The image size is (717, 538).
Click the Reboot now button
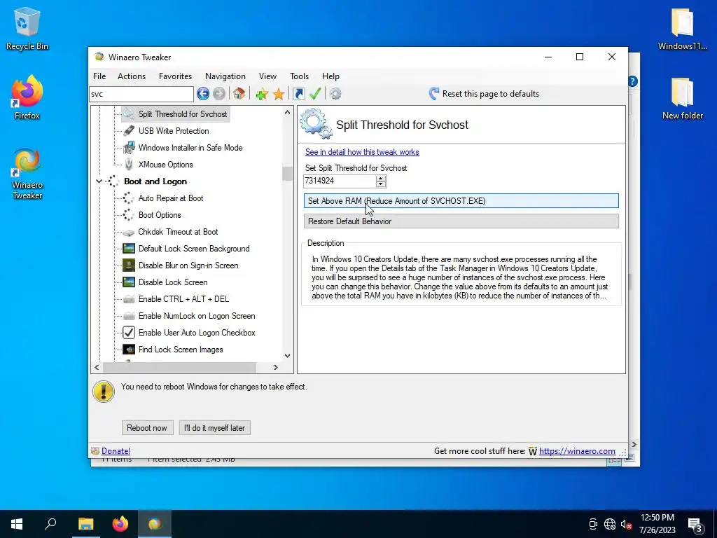147,428
